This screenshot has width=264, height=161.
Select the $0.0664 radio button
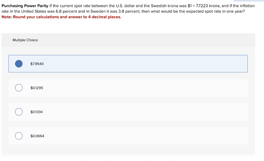18,136
